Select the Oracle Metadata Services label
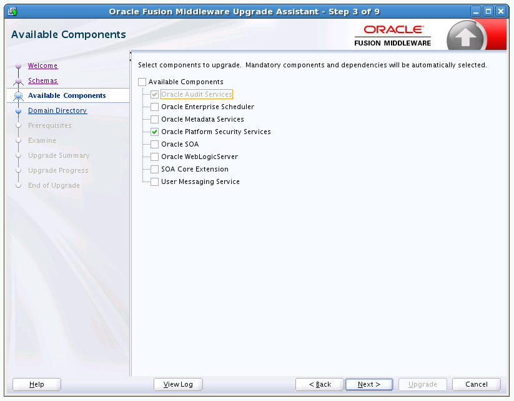 202,120
